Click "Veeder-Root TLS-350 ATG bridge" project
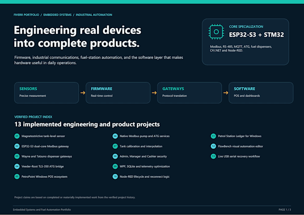This screenshot has height=215, width=304. pyautogui.click(x=42, y=167)
